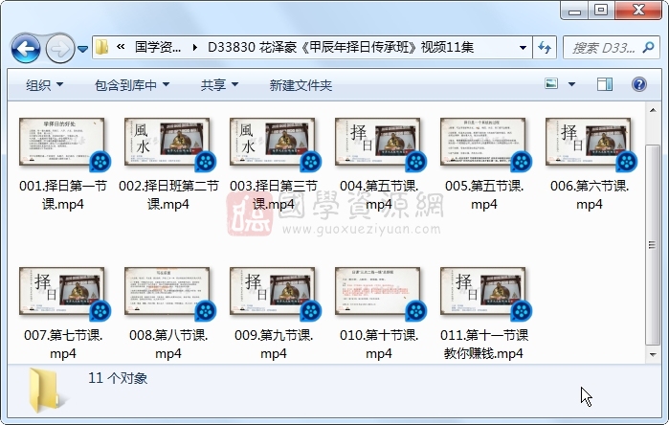Click the scrollbar down arrow
The width and height of the screenshot is (669, 425).
pyautogui.click(x=653, y=354)
